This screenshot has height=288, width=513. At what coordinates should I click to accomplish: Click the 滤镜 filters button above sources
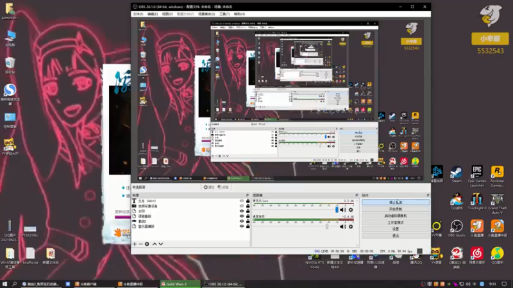point(223,187)
